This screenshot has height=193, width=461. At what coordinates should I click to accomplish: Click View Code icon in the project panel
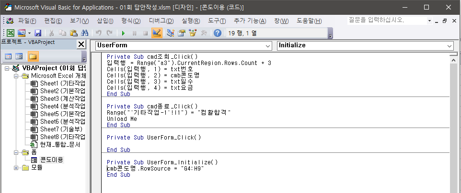8,56
